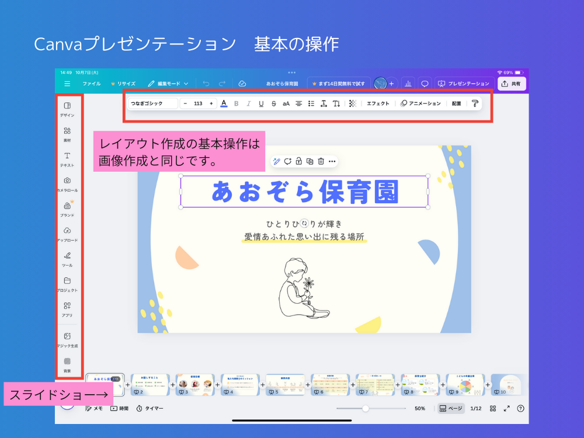
Task: Select マジック生成 in the sidebar
Action: point(67,339)
